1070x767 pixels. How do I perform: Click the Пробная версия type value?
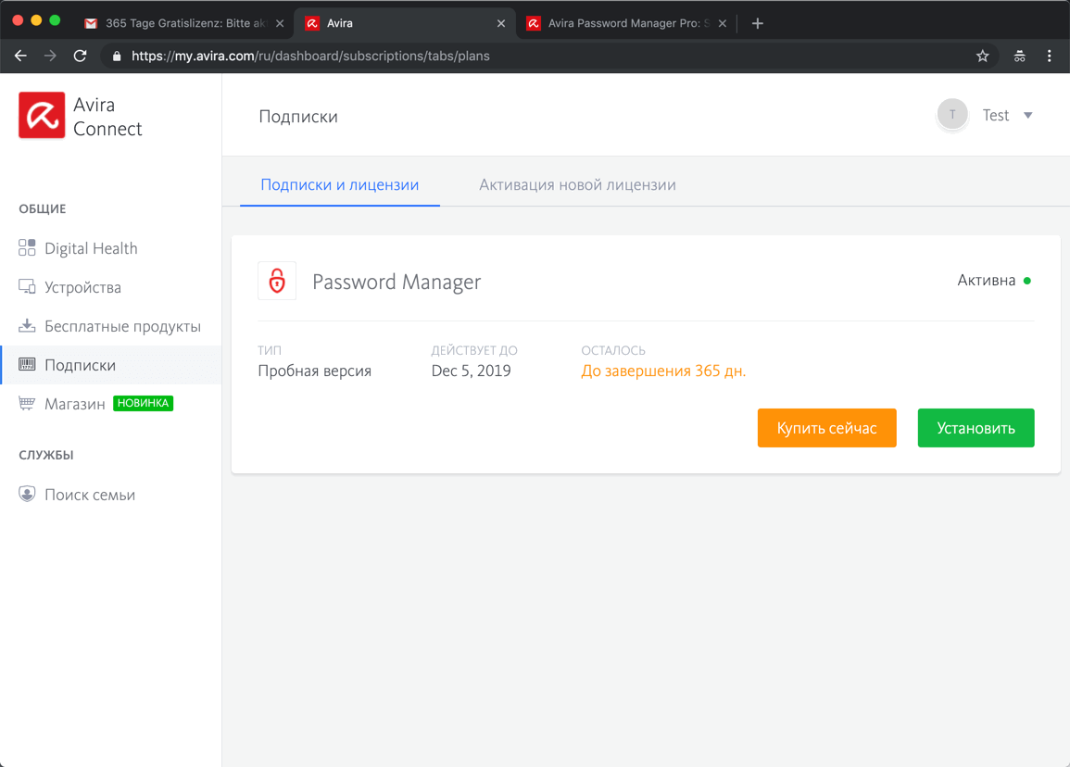315,371
